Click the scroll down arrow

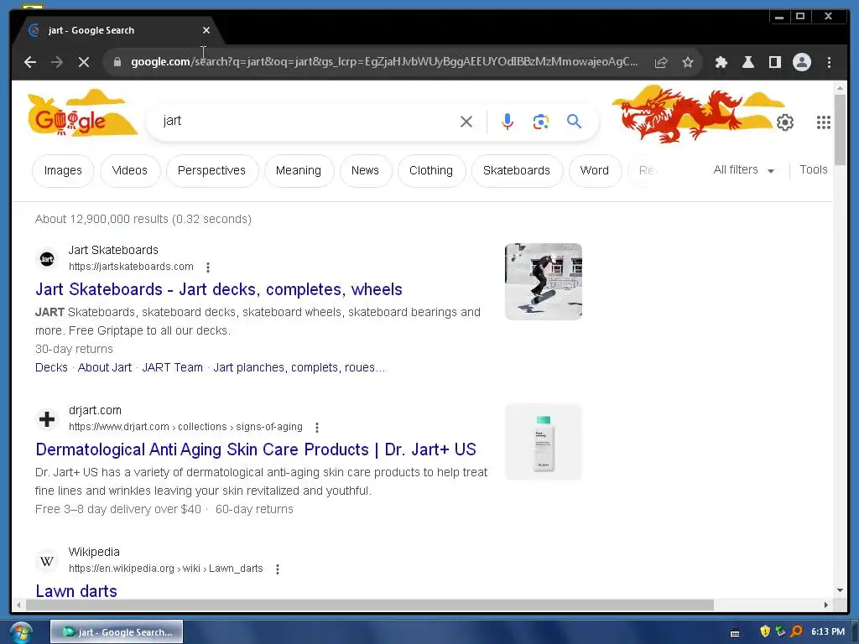(841, 589)
